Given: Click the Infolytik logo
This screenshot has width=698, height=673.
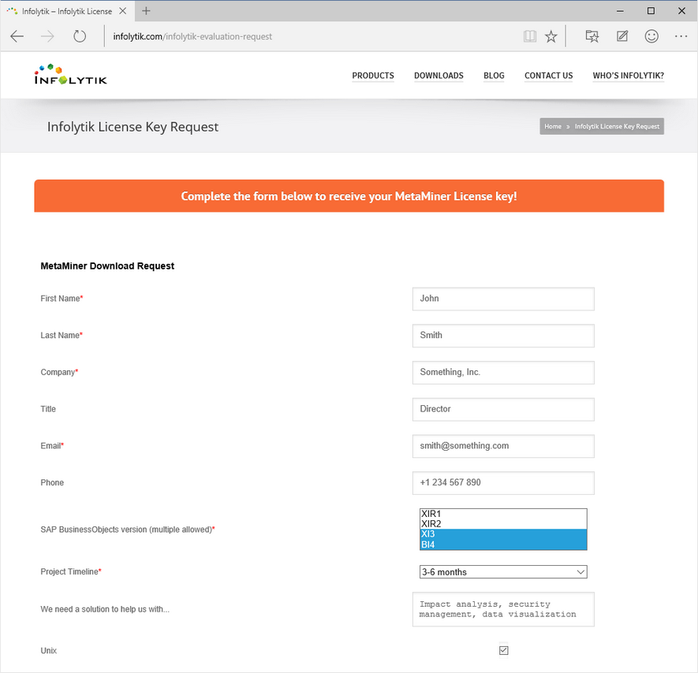Looking at the screenshot, I should tap(70, 74).
